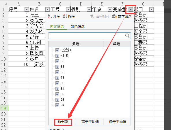Click 财务部 cell in row 11
Viewport: 171px width, 130px height.
pyautogui.click(x=144, y=64)
